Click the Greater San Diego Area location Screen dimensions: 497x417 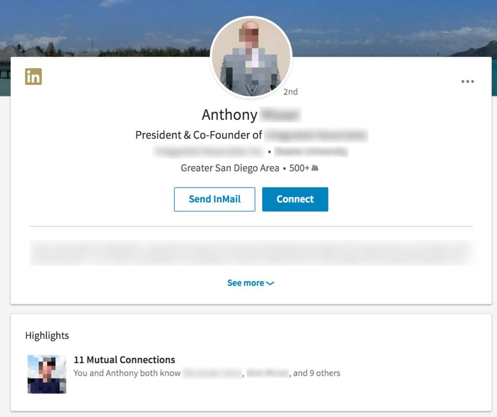[x=230, y=168]
